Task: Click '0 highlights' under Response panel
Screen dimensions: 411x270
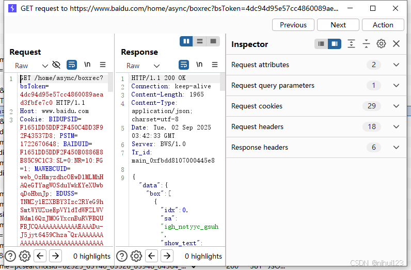Action: pos(203,256)
